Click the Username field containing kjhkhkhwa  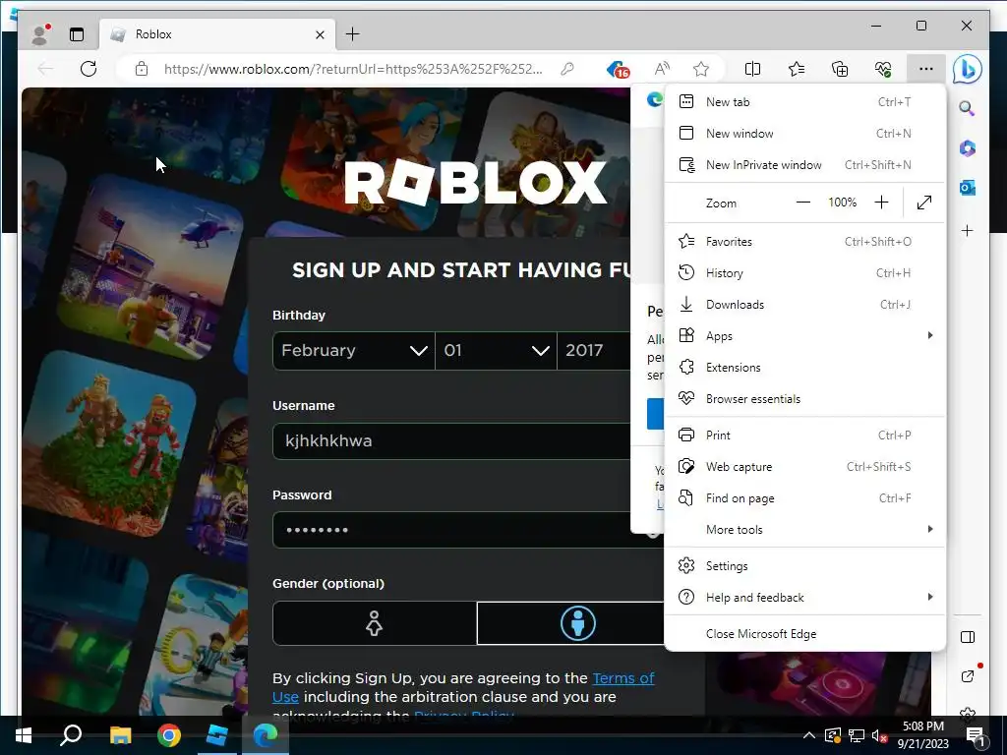coord(451,441)
